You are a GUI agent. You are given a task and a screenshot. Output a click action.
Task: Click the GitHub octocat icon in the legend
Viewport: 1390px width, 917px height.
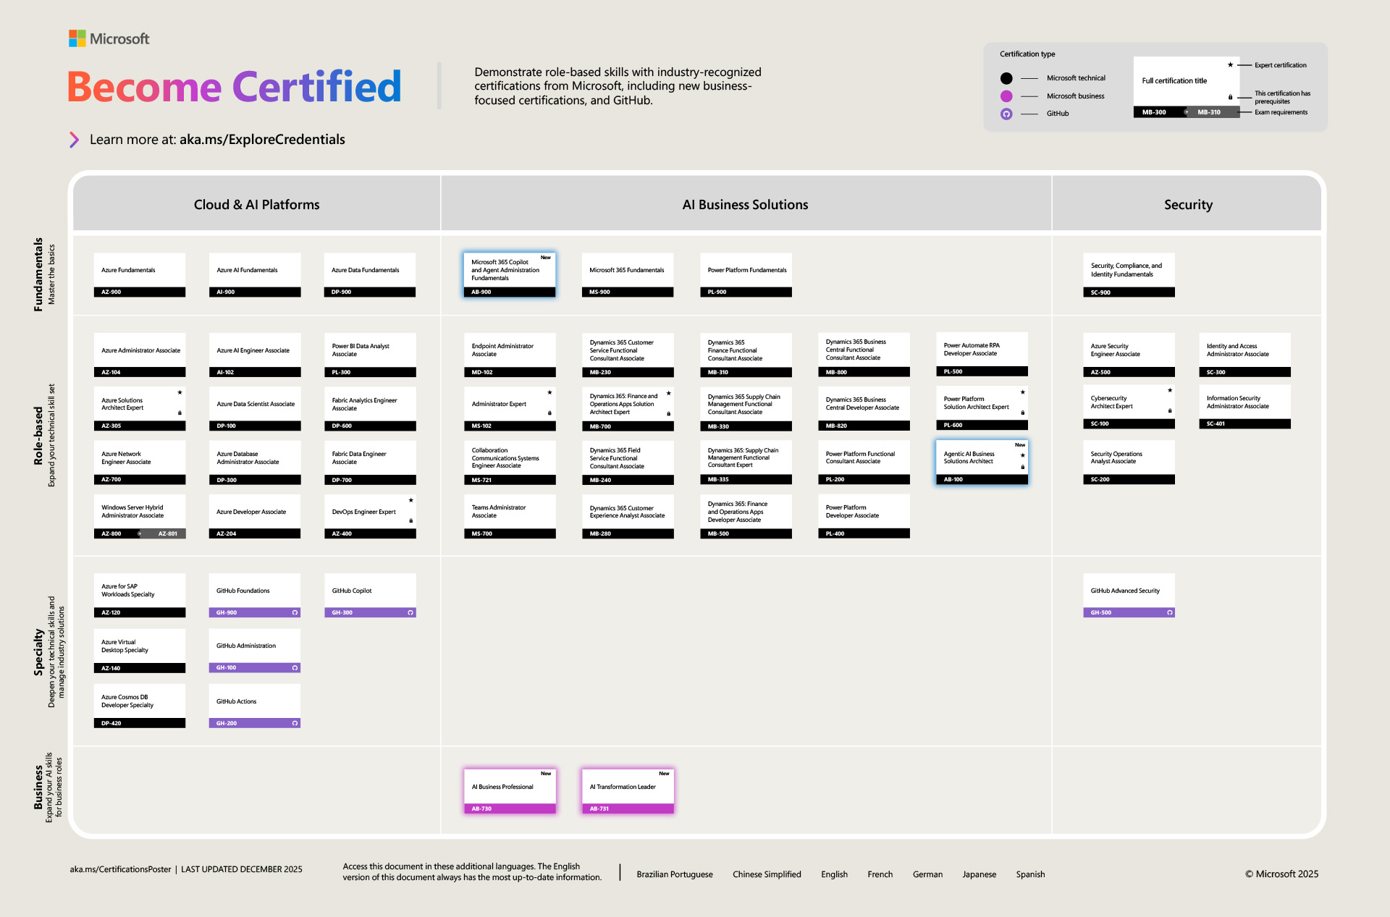pyautogui.click(x=1006, y=113)
